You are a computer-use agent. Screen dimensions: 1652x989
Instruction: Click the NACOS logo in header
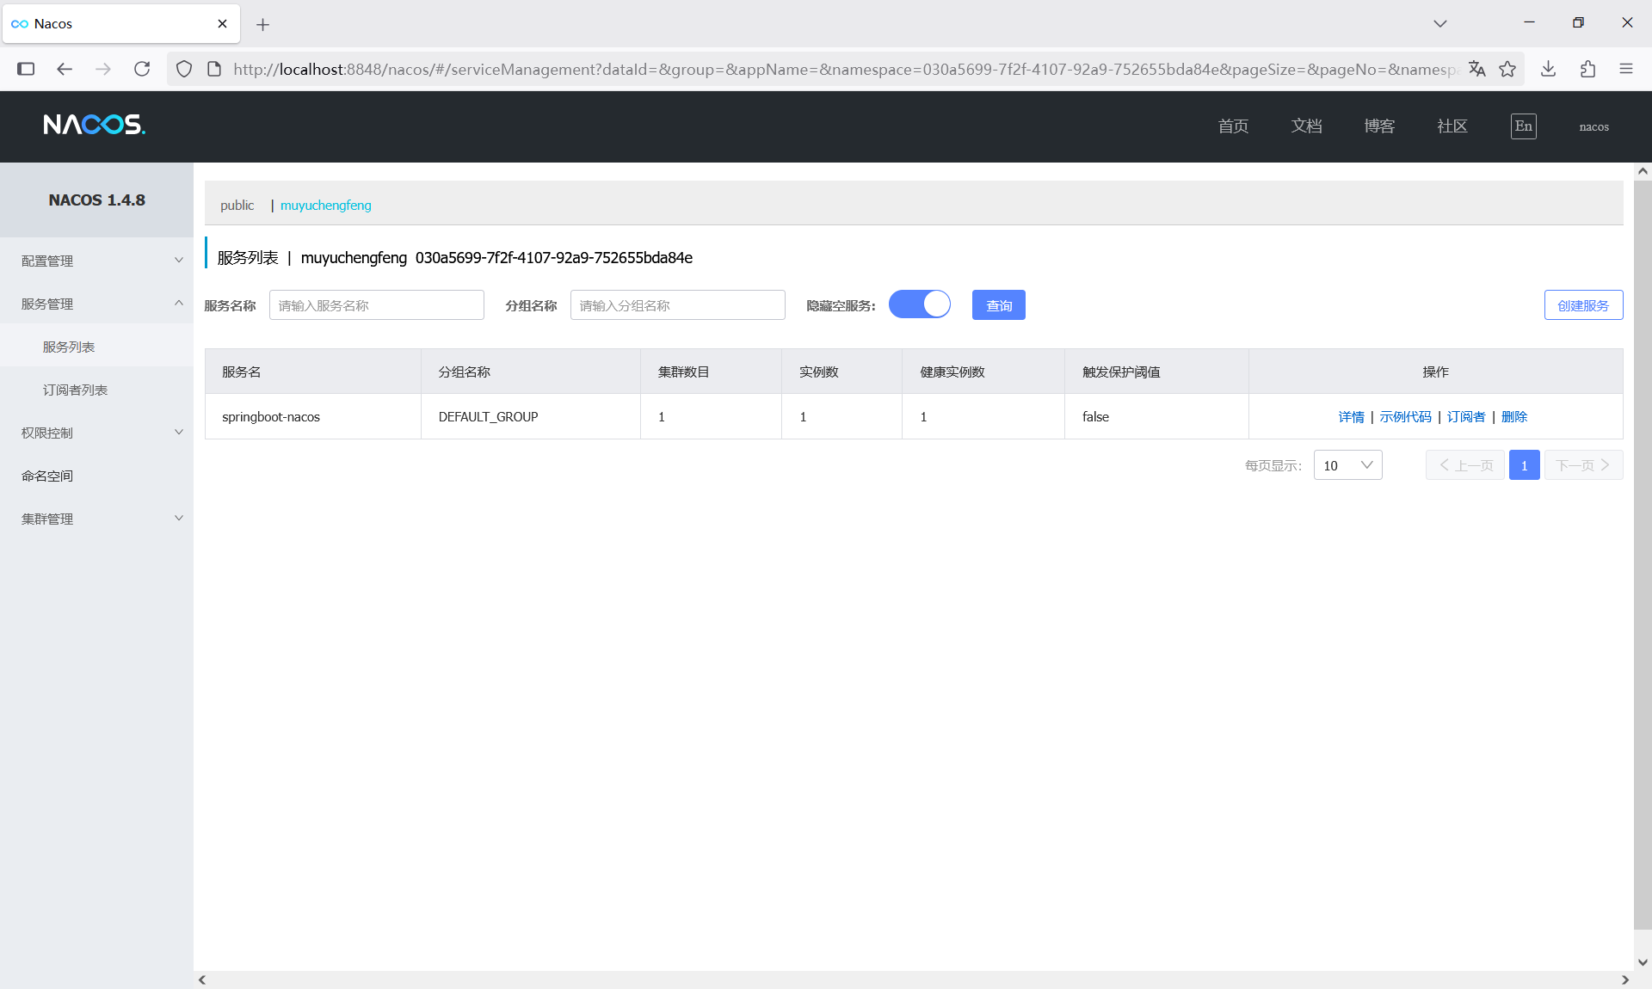(95, 126)
